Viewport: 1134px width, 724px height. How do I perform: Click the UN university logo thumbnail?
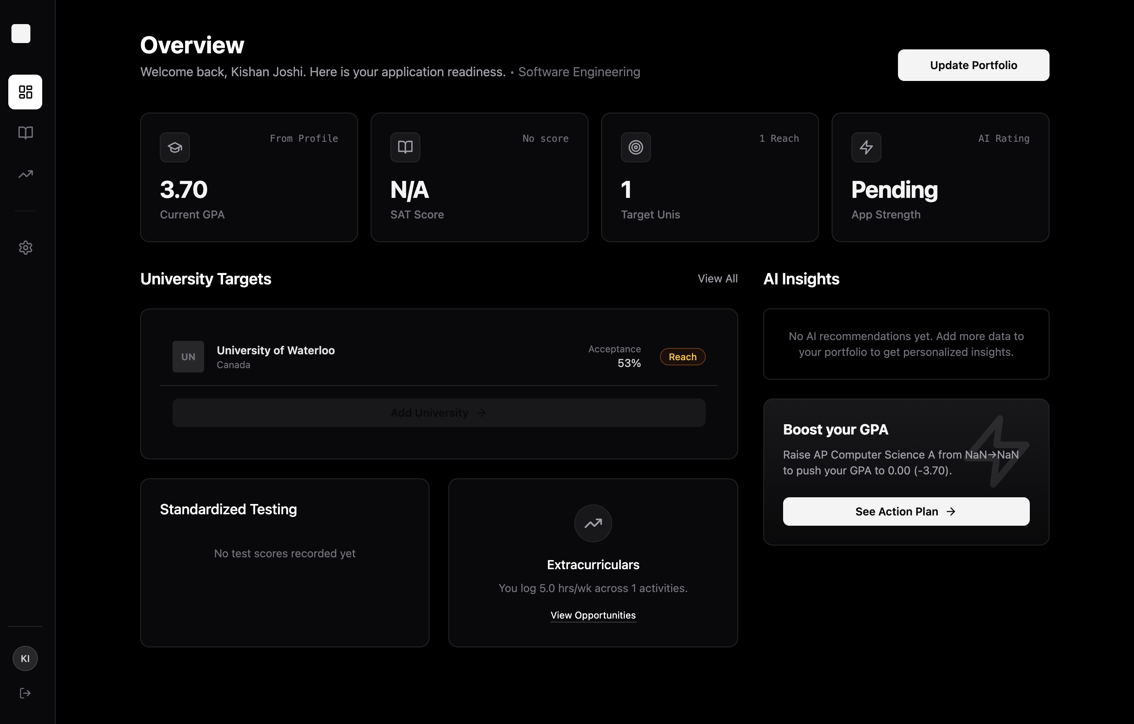coord(188,357)
